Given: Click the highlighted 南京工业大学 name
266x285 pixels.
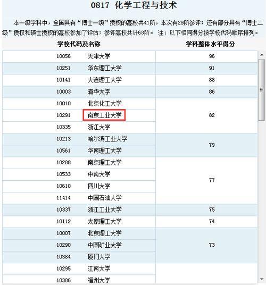Looking at the screenshot, I should (x=104, y=115).
